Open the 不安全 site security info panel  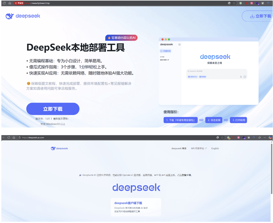pos(19,3)
